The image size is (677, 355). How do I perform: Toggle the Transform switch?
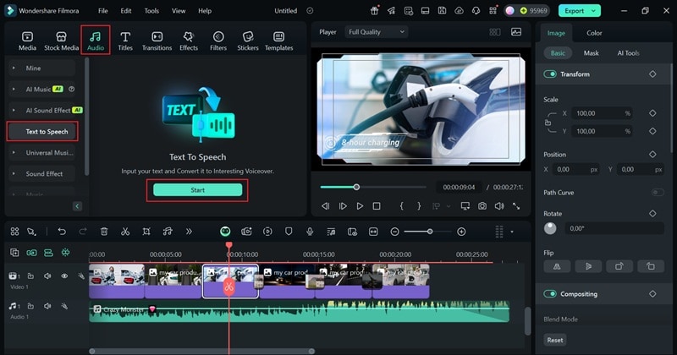pos(550,74)
